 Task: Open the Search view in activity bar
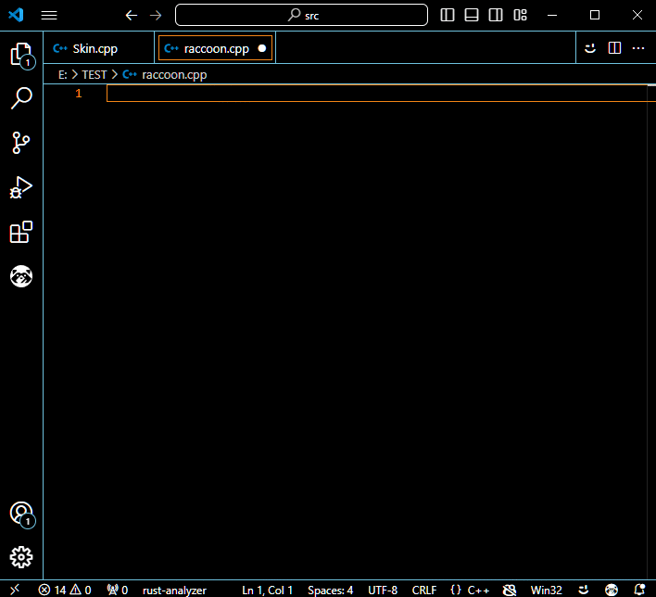(20, 97)
